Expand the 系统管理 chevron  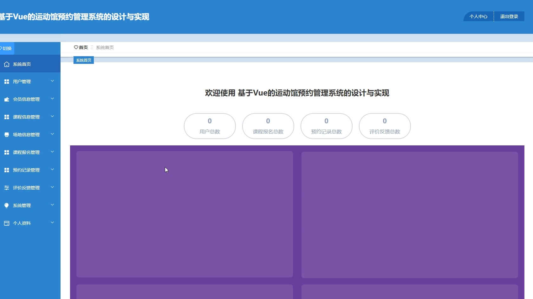coord(52,205)
